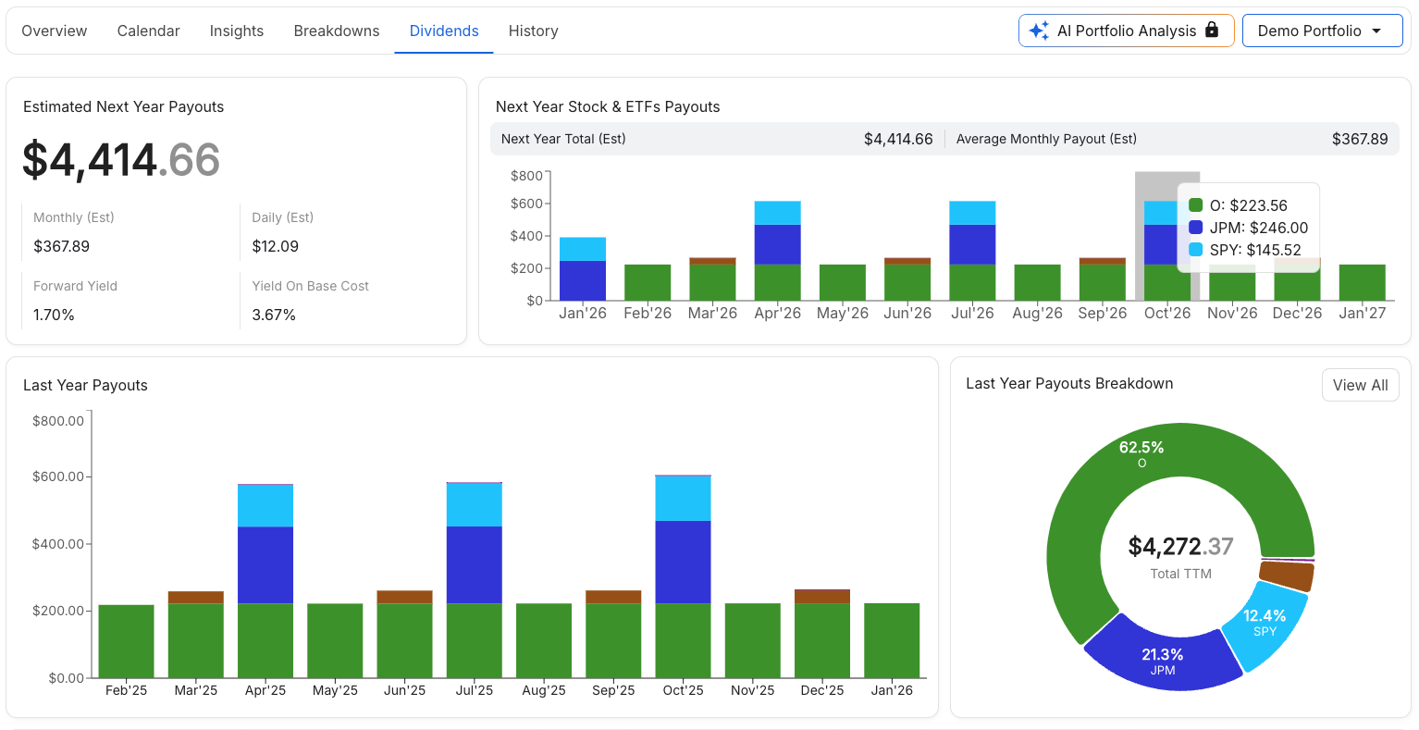Open the Demo Portfolio dropdown
Viewport: 1419px width, 730px height.
tap(1322, 31)
